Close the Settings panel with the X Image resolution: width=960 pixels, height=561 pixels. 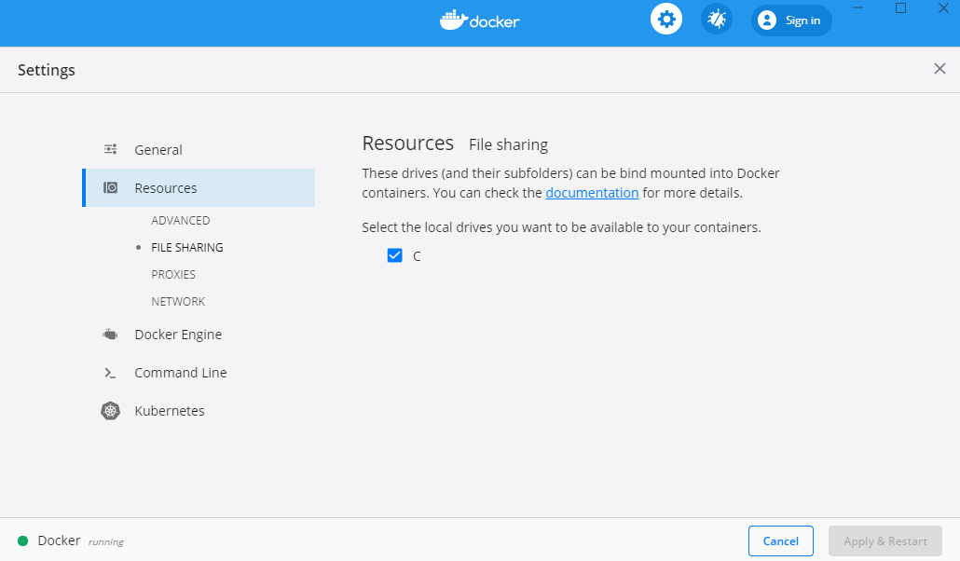939,69
